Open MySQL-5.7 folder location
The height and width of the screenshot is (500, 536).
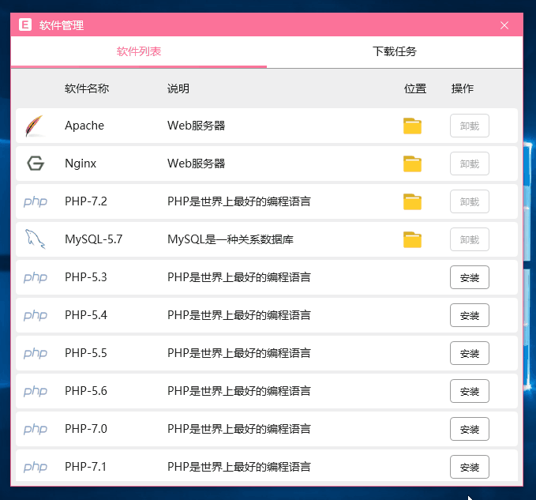click(x=412, y=240)
